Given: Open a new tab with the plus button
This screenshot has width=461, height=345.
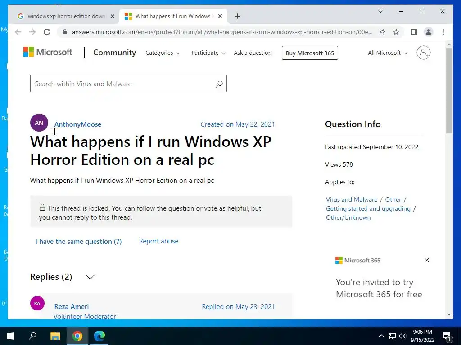Looking at the screenshot, I should pos(237,16).
